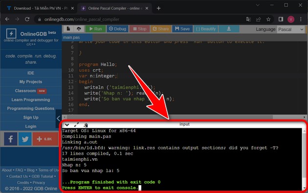Share on Facebook icon
Screen dimensions: 308x193
point(10,139)
